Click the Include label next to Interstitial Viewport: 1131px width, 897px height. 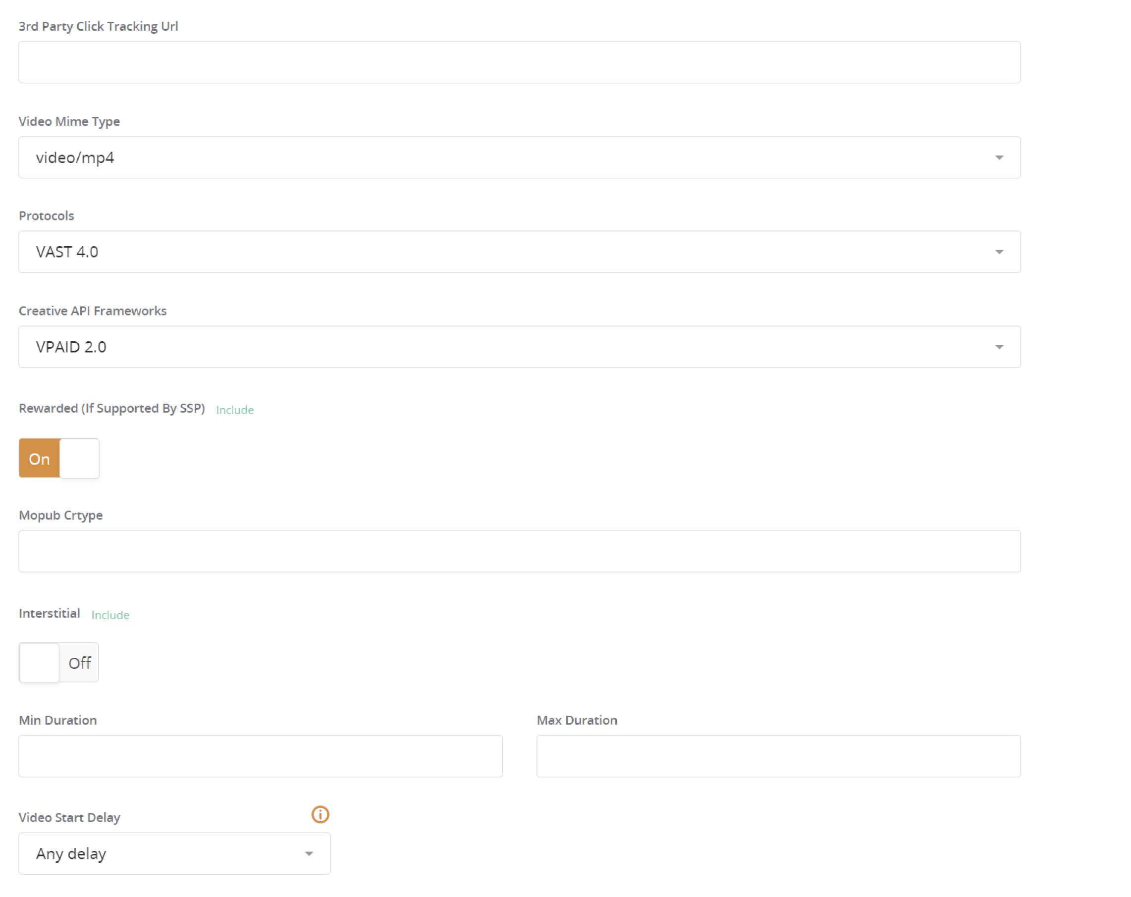(x=110, y=615)
